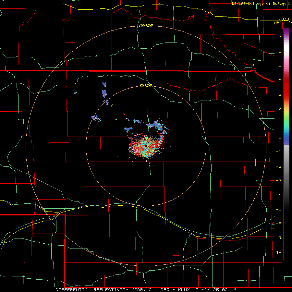Click the -3 value on the color scale
Screen dimensions: 292x292
click(279, 181)
